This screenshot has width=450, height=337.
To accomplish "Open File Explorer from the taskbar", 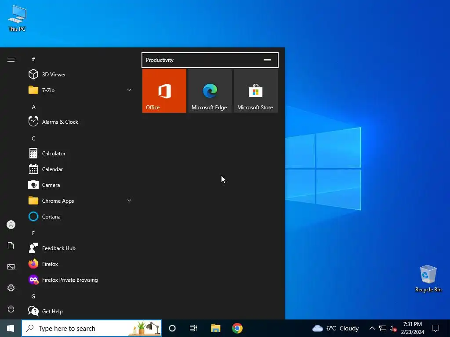I will (215, 328).
